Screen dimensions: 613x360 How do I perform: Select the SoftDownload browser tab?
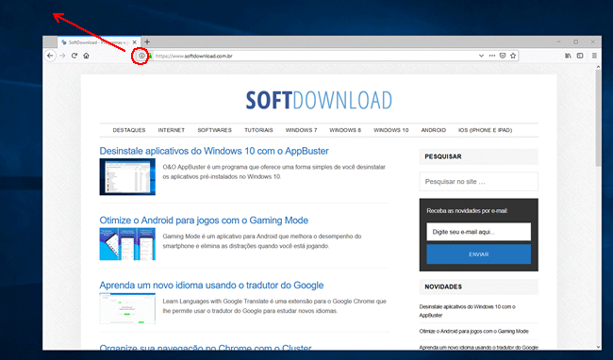point(98,42)
